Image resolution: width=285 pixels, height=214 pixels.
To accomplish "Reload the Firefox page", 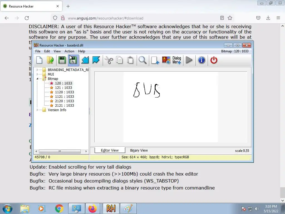I will click(x=27, y=18).
